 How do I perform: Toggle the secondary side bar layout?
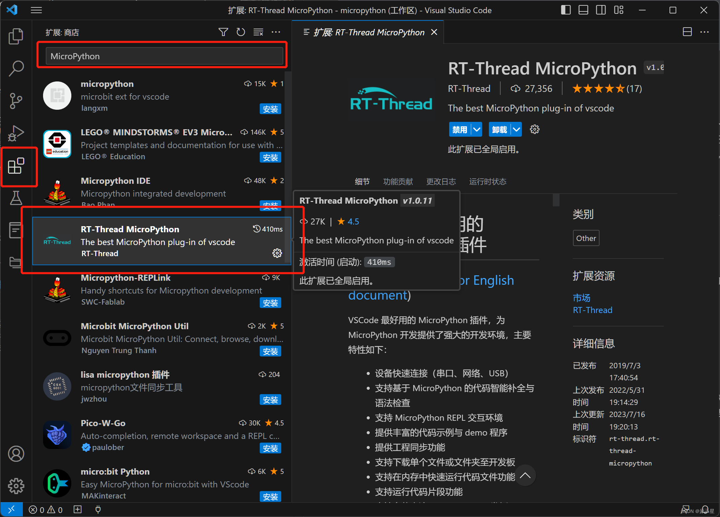(601, 10)
